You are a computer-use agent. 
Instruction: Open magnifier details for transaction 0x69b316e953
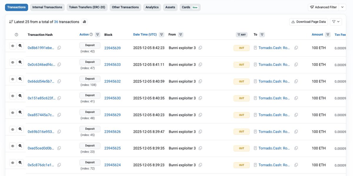point(20,129)
